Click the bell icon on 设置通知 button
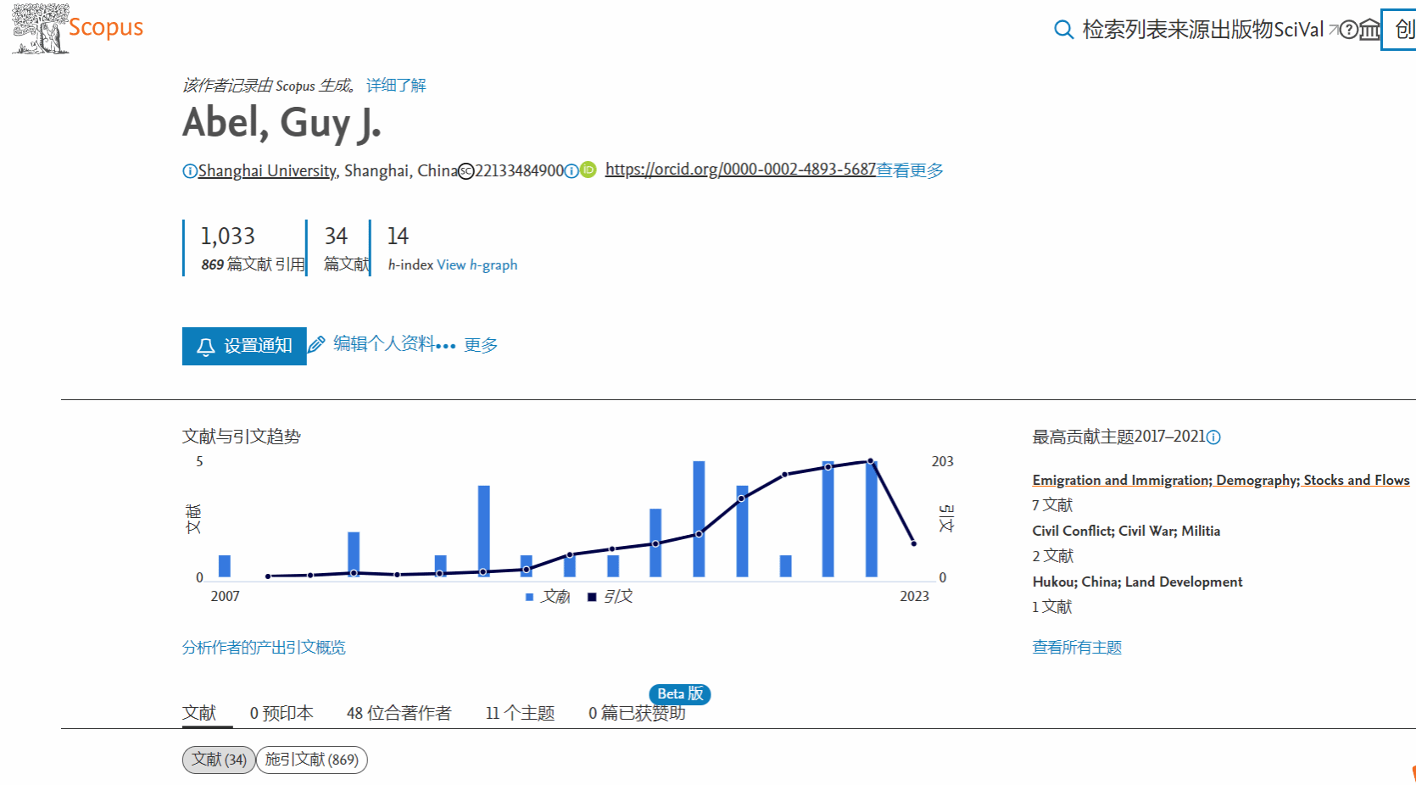 point(206,346)
